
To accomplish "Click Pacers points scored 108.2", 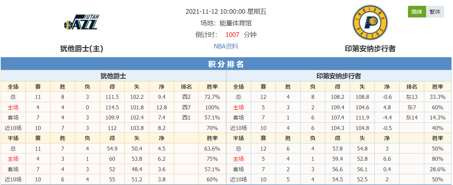I will pyautogui.click(x=338, y=97).
